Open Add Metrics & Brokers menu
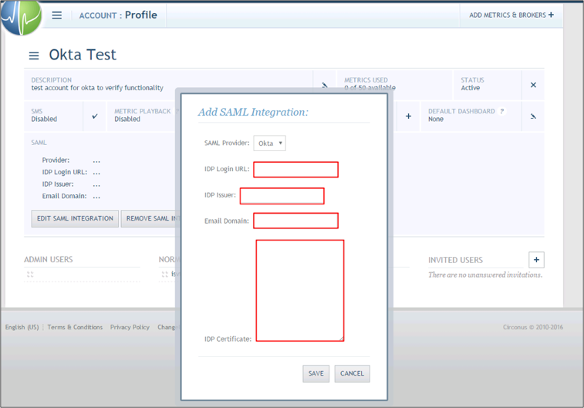Screen dimensions: 584x408 (x=511, y=15)
